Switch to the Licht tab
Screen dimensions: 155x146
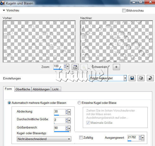(x=55, y=89)
